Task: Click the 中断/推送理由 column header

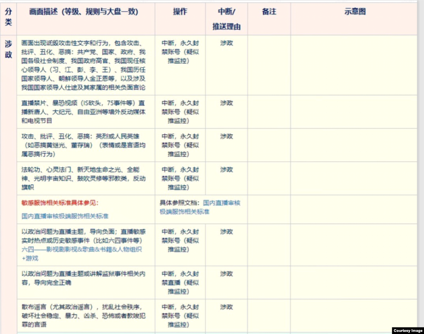Action: point(226,19)
